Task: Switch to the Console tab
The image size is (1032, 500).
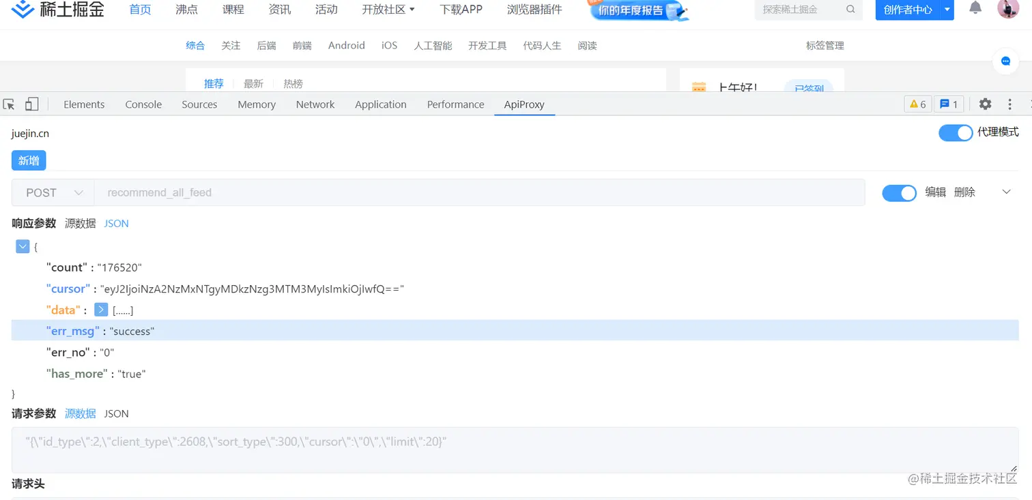Action: [143, 104]
